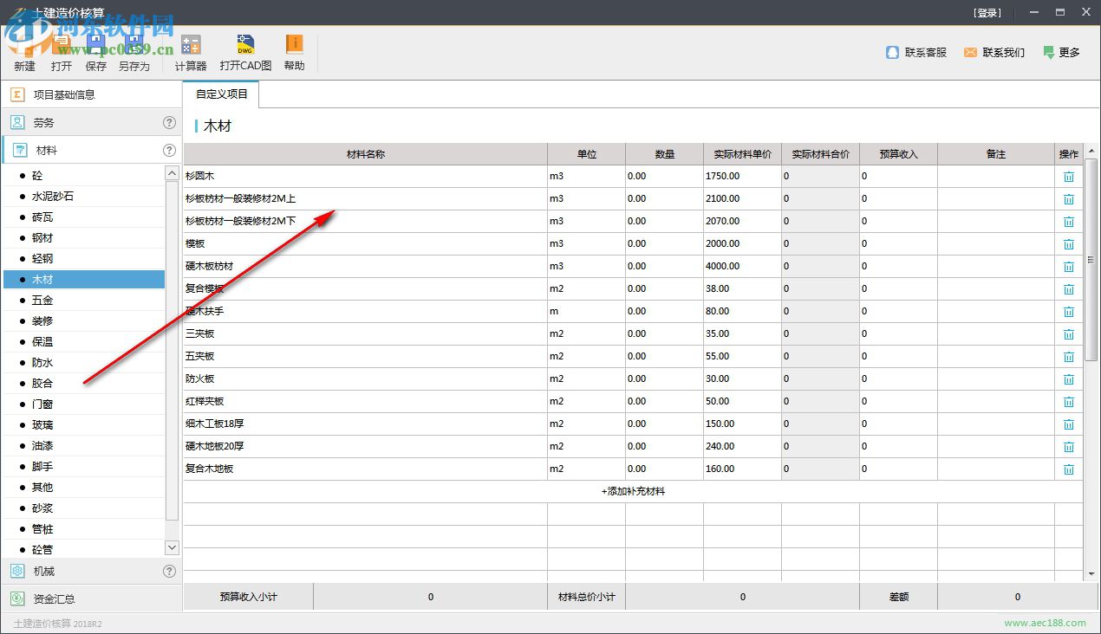
Task: Open the 资金汇总 section
Action: [x=54, y=598]
